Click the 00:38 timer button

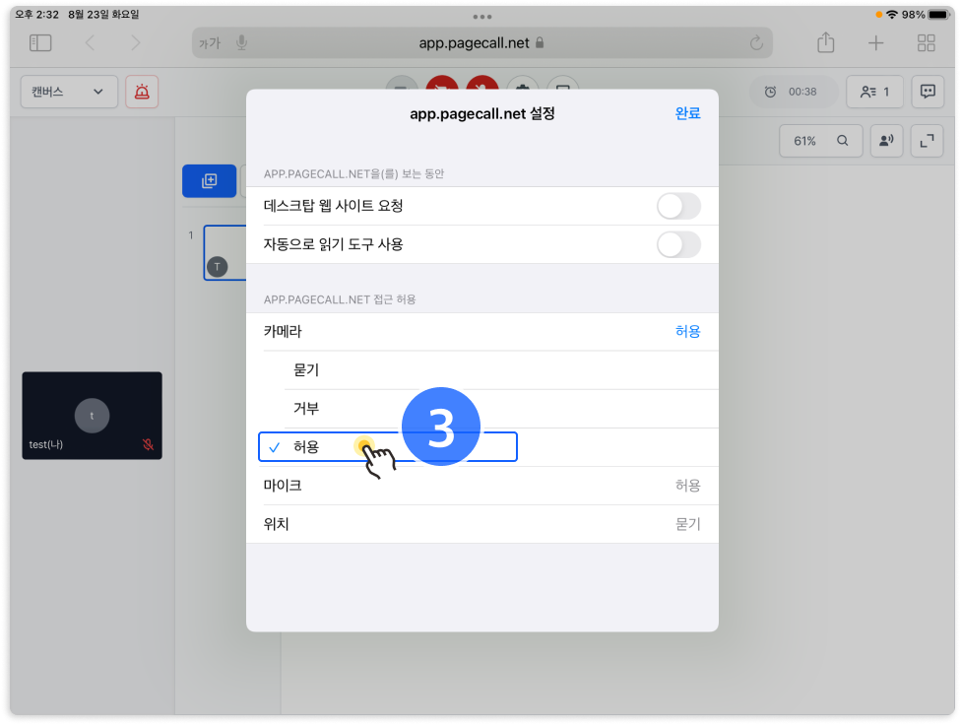tap(792, 92)
